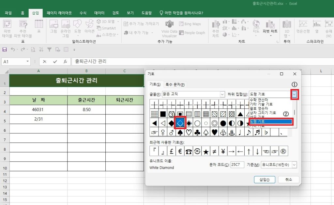Select the black star in recently used symbols
334x205 pixels.
(x=206, y=151)
